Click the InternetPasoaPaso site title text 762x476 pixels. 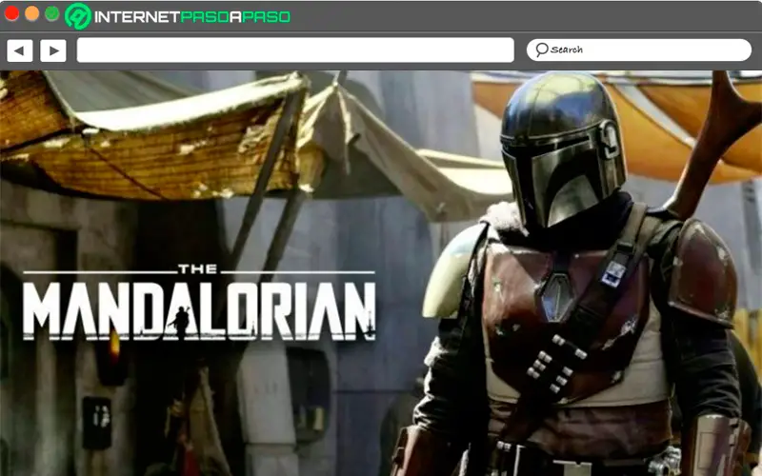(x=192, y=17)
